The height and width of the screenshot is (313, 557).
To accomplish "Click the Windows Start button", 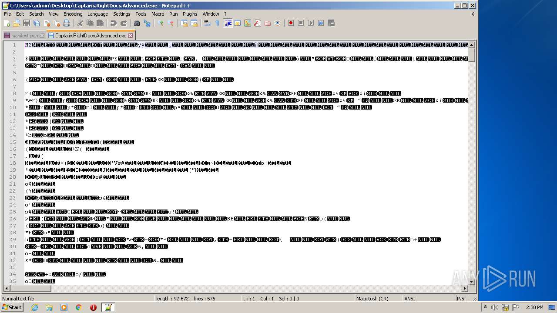I will click(12, 307).
